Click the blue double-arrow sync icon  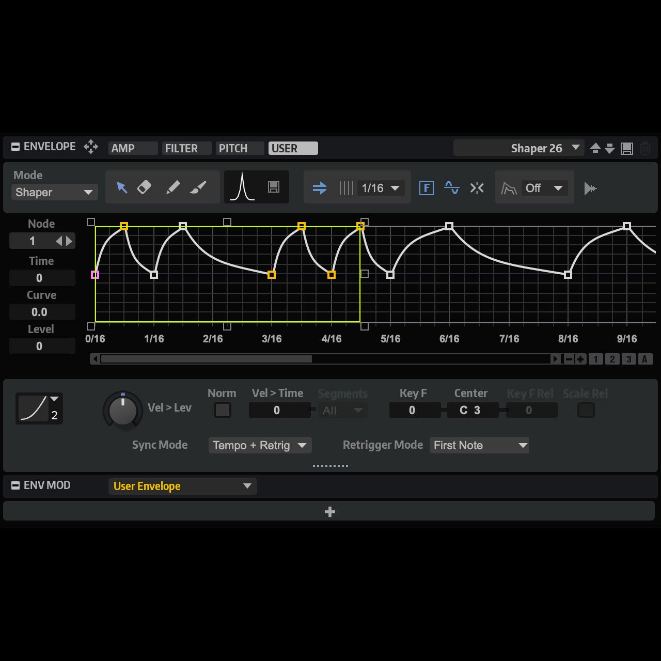coord(320,188)
